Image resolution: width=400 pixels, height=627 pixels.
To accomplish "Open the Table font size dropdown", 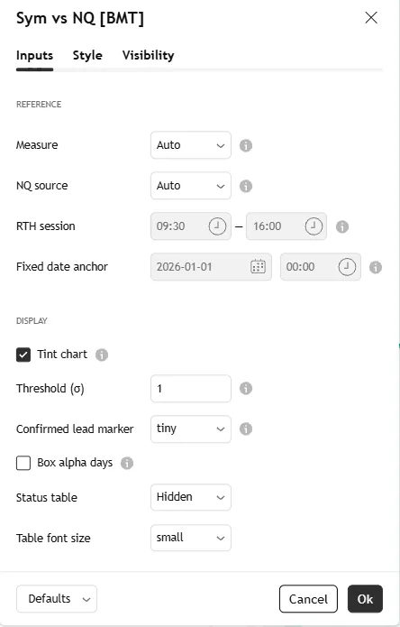I will click(191, 538).
